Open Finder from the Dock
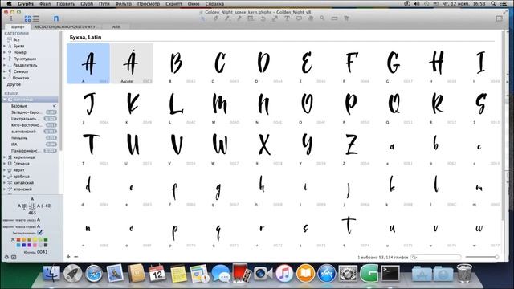This screenshot has height=289, width=514. [x=52, y=273]
